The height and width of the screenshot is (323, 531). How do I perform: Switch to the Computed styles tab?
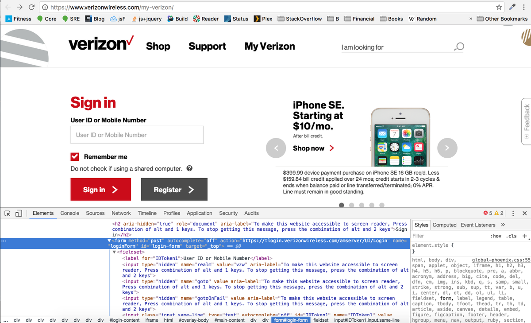point(444,225)
